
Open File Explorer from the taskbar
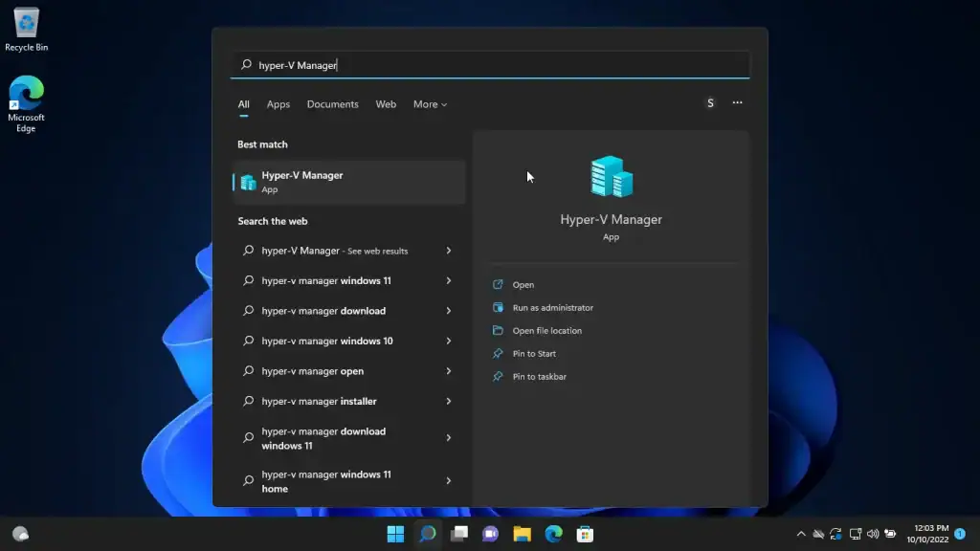[520, 534]
